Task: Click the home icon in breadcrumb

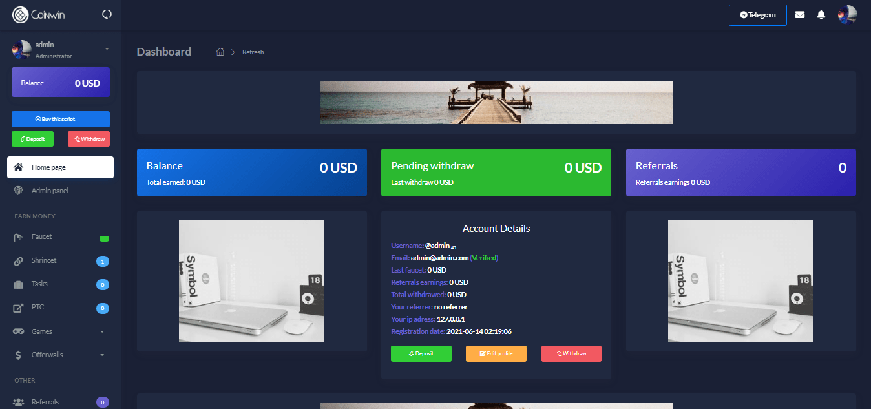Action: [220, 52]
